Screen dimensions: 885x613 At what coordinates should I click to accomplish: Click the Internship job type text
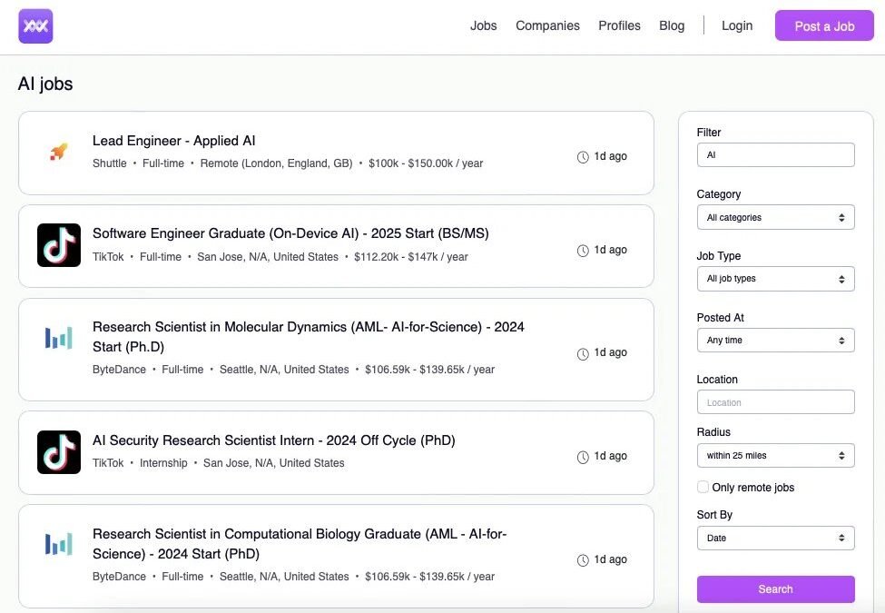(x=163, y=463)
